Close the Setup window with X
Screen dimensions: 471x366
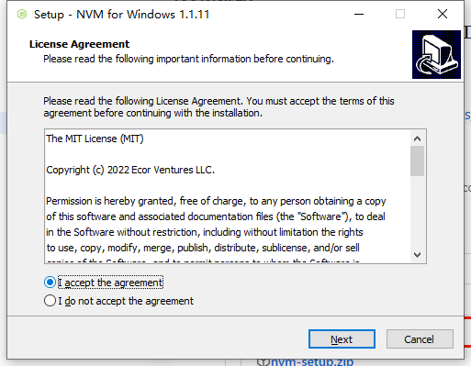[443, 14]
